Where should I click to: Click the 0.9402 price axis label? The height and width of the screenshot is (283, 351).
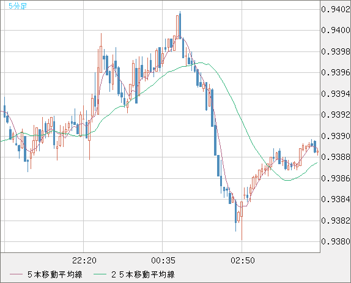pos(336,9)
